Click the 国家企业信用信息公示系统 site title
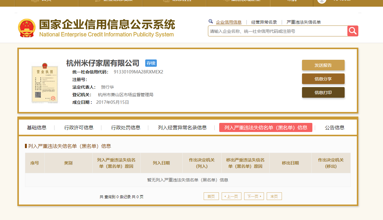 tap(107, 24)
